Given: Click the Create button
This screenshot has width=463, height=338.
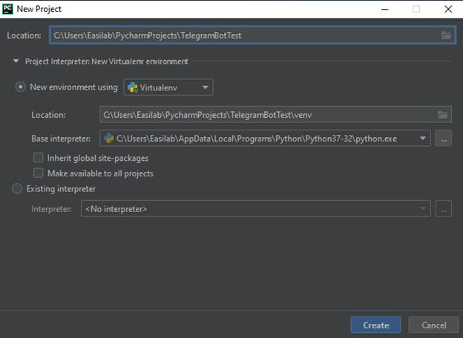Looking at the screenshot, I should (x=375, y=325).
